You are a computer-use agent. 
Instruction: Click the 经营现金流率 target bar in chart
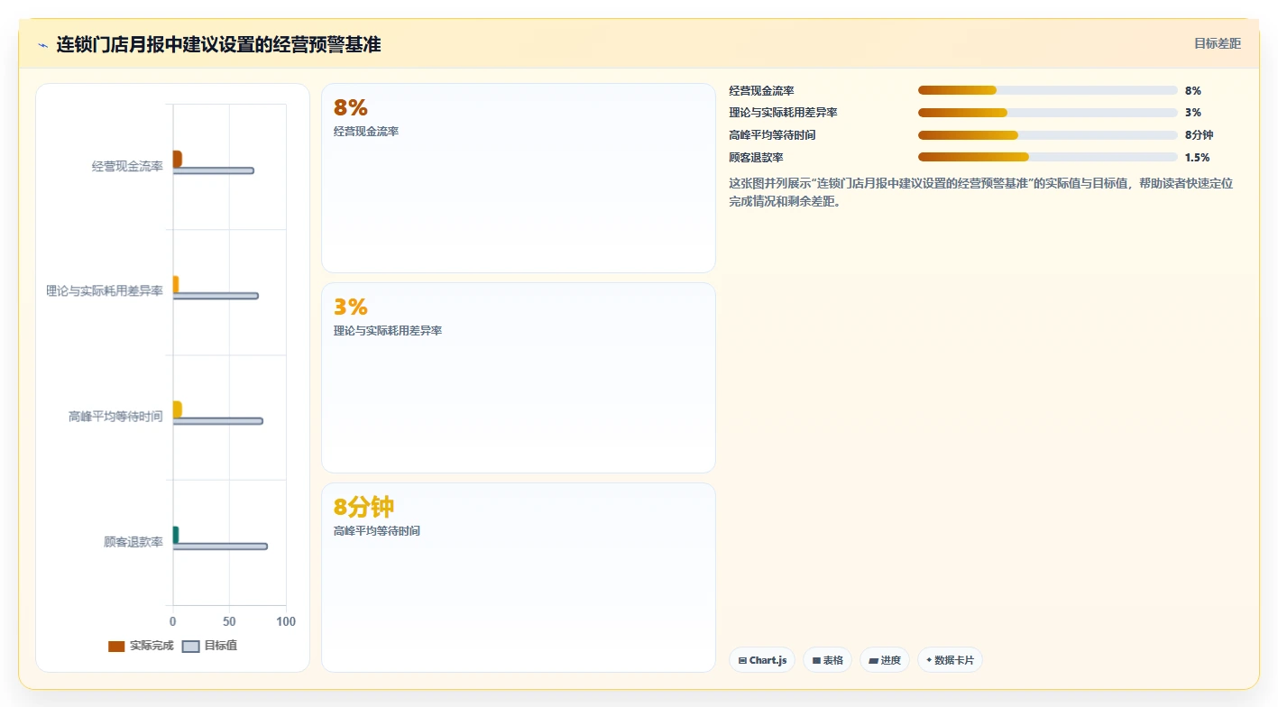pos(213,170)
